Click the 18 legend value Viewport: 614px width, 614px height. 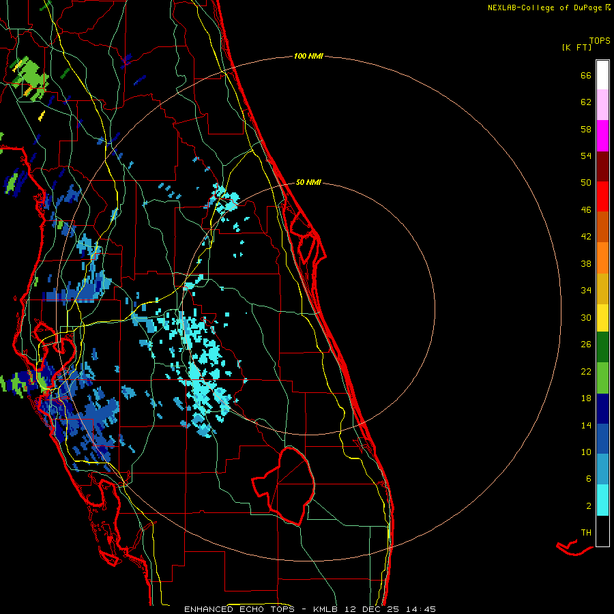[586, 398]
